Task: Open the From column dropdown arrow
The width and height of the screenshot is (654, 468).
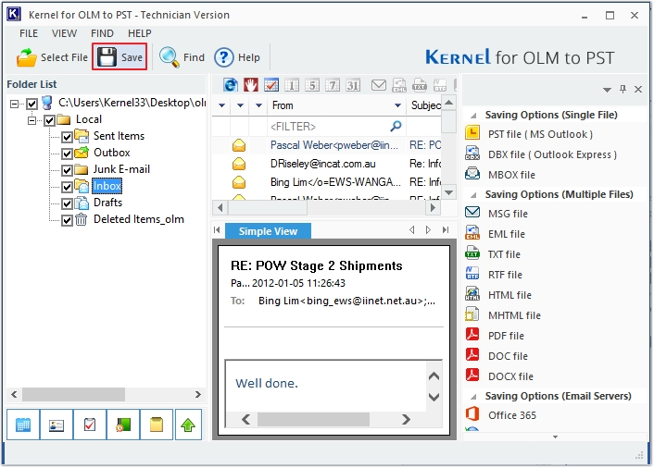Action: point(397,105)
